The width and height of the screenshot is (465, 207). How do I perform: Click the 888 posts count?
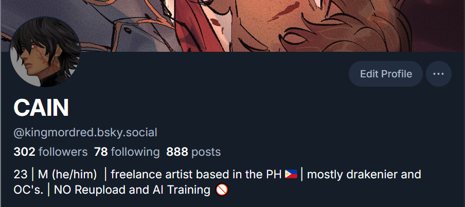(x=193, y=152)
